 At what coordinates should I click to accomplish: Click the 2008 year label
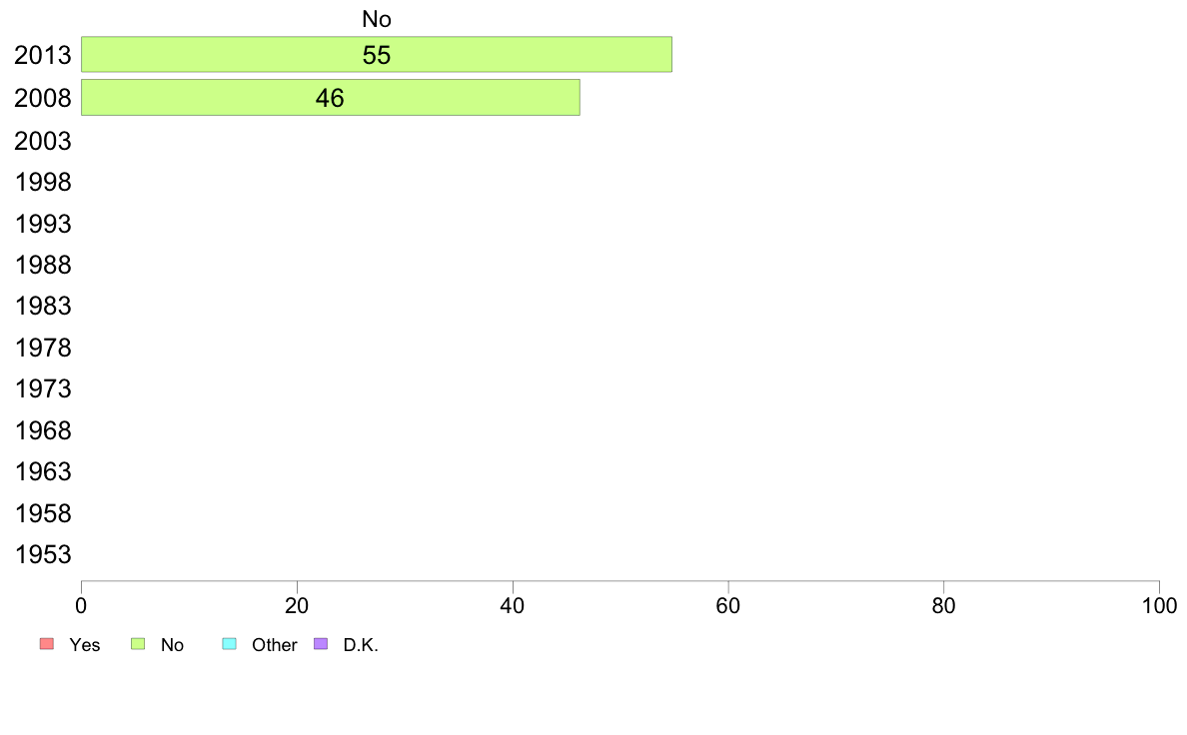coord(42,99)
